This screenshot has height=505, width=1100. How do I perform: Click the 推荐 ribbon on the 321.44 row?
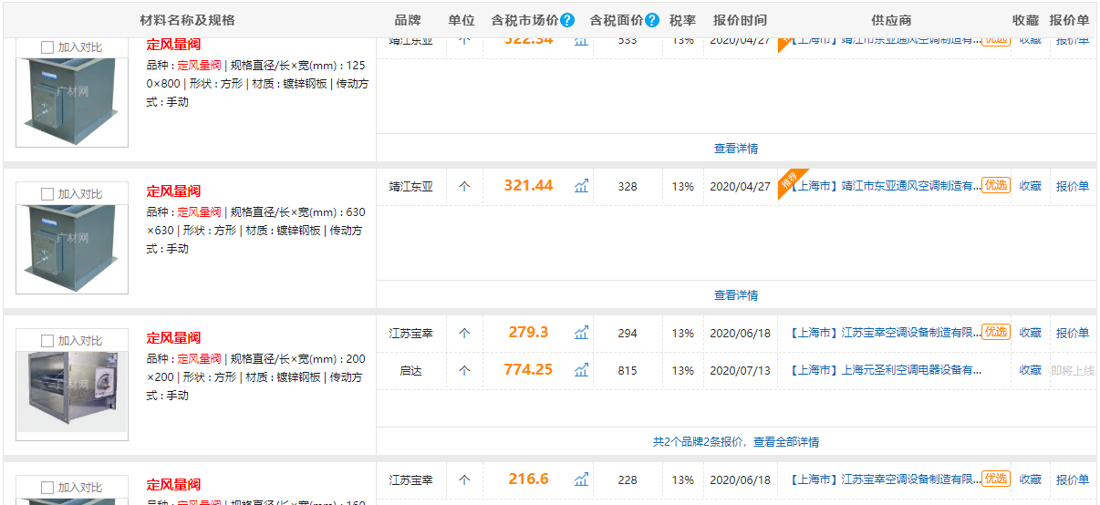[789, 180]
